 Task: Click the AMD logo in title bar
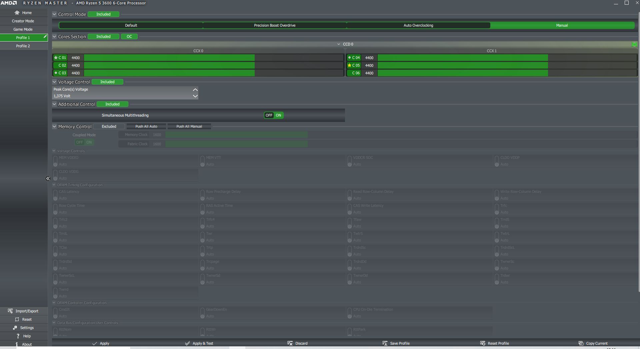point(8,3)
